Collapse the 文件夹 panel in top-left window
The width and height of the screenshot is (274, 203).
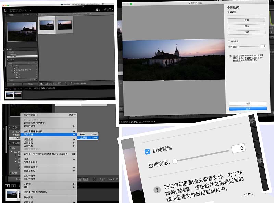click(7, 59)
